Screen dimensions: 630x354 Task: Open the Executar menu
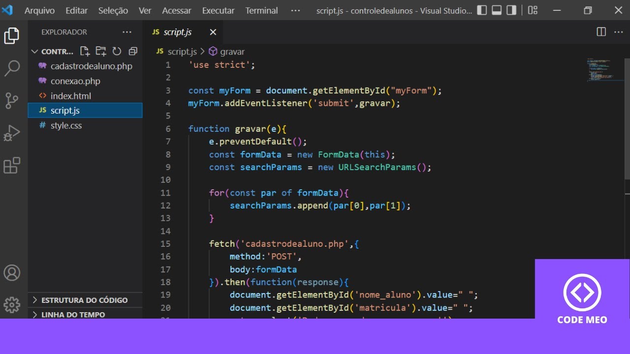pos(219,10)
